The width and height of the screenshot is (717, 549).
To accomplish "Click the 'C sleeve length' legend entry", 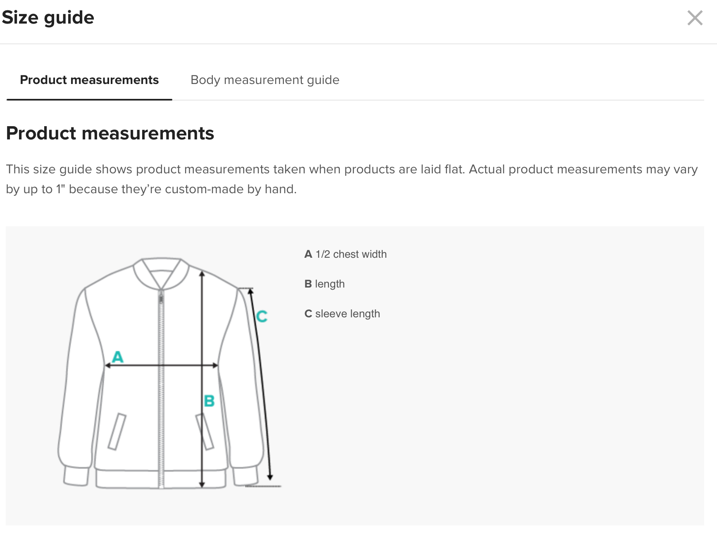I will pyautogui.click(x=342, y=314).
